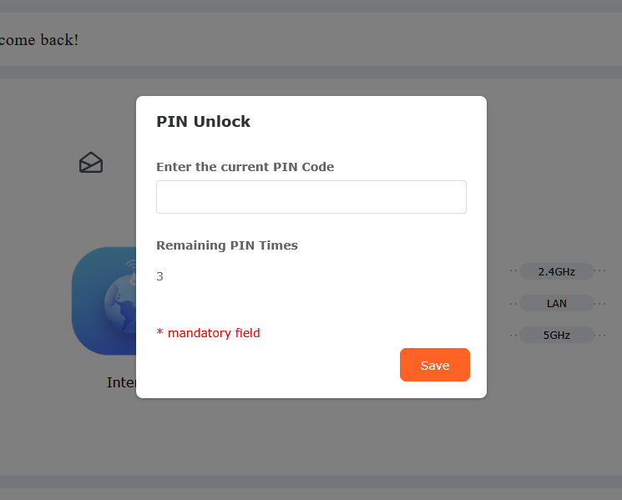Viewport: 622px width, 500px height.
Task: Click the red "mandatory field" note
Action: point(214,333)
